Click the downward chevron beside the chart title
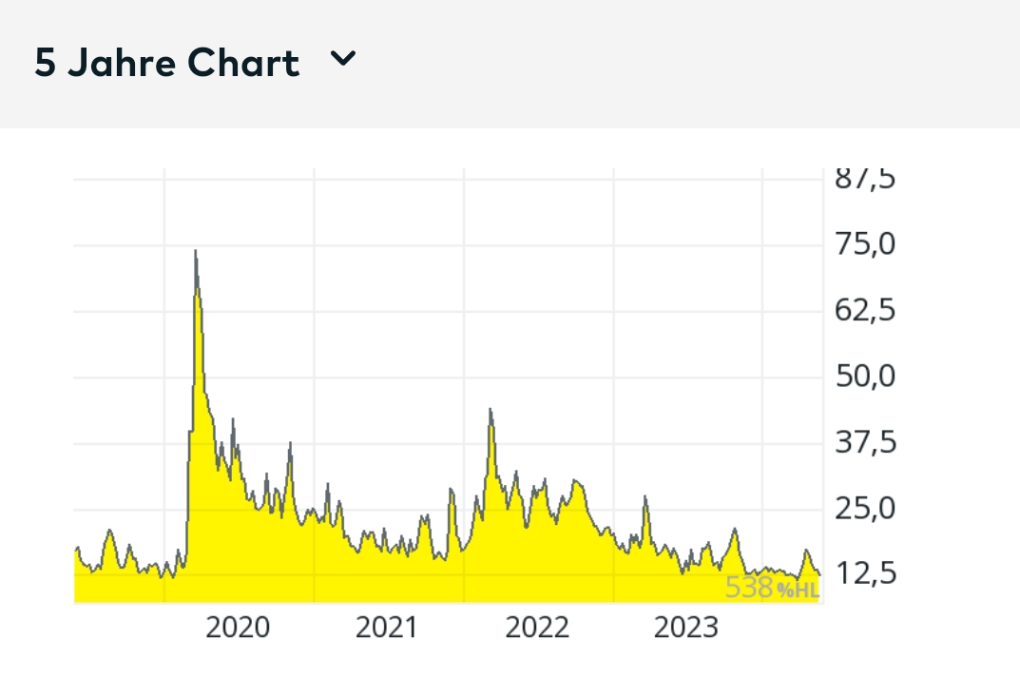 coord(344,58)
